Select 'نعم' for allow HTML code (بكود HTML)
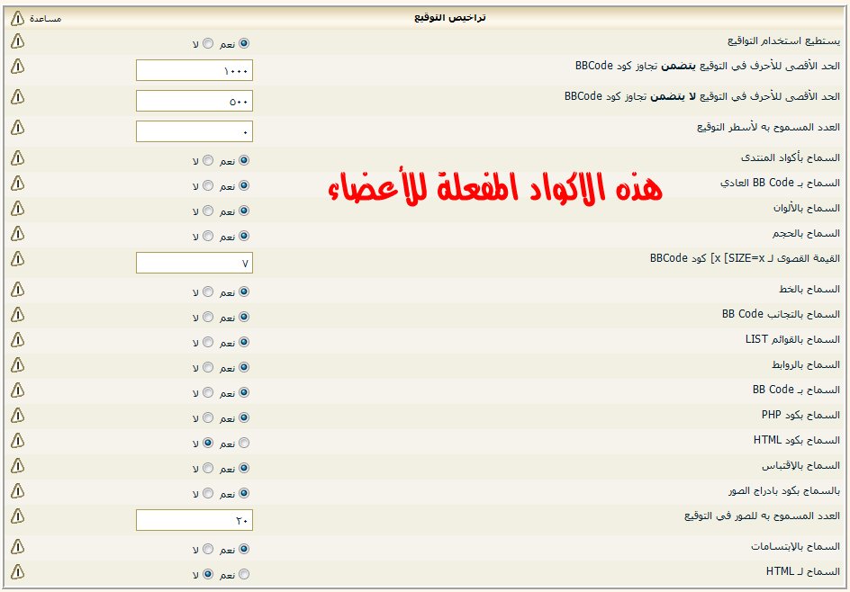 point(244,443)
